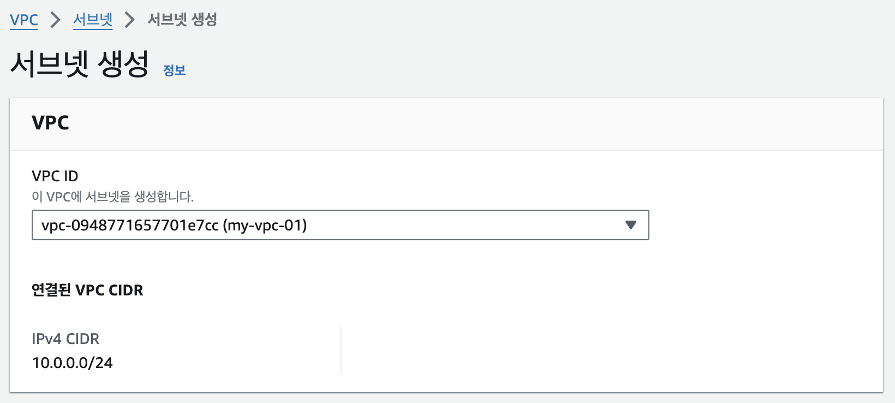Image resolution: width=895 pixels, height=403 pixels.
Task: Click the triangle arrow in VPC ID selector
Action: 631,225
